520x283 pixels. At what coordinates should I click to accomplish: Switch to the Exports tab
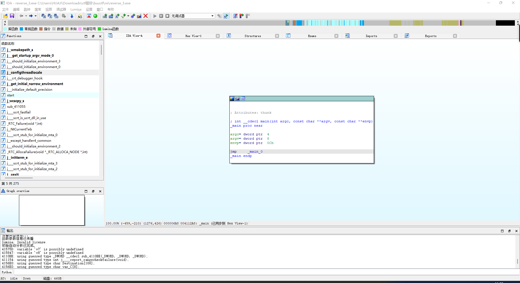tap(431, 36)
